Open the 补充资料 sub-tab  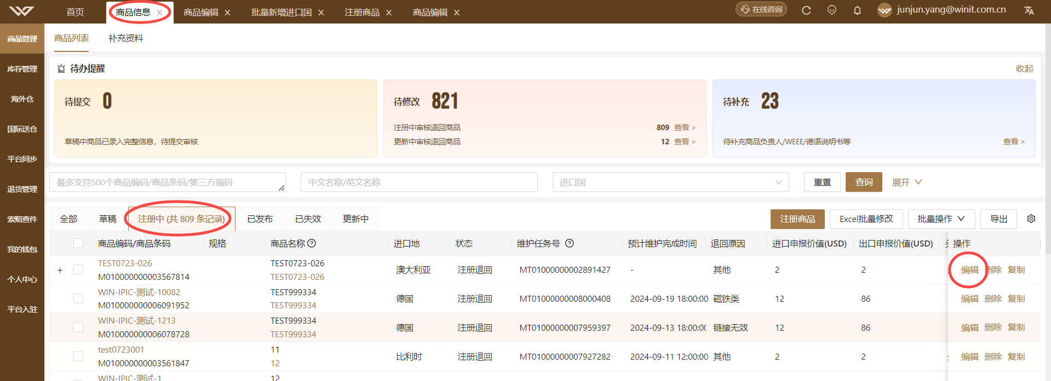click(125, 38)
